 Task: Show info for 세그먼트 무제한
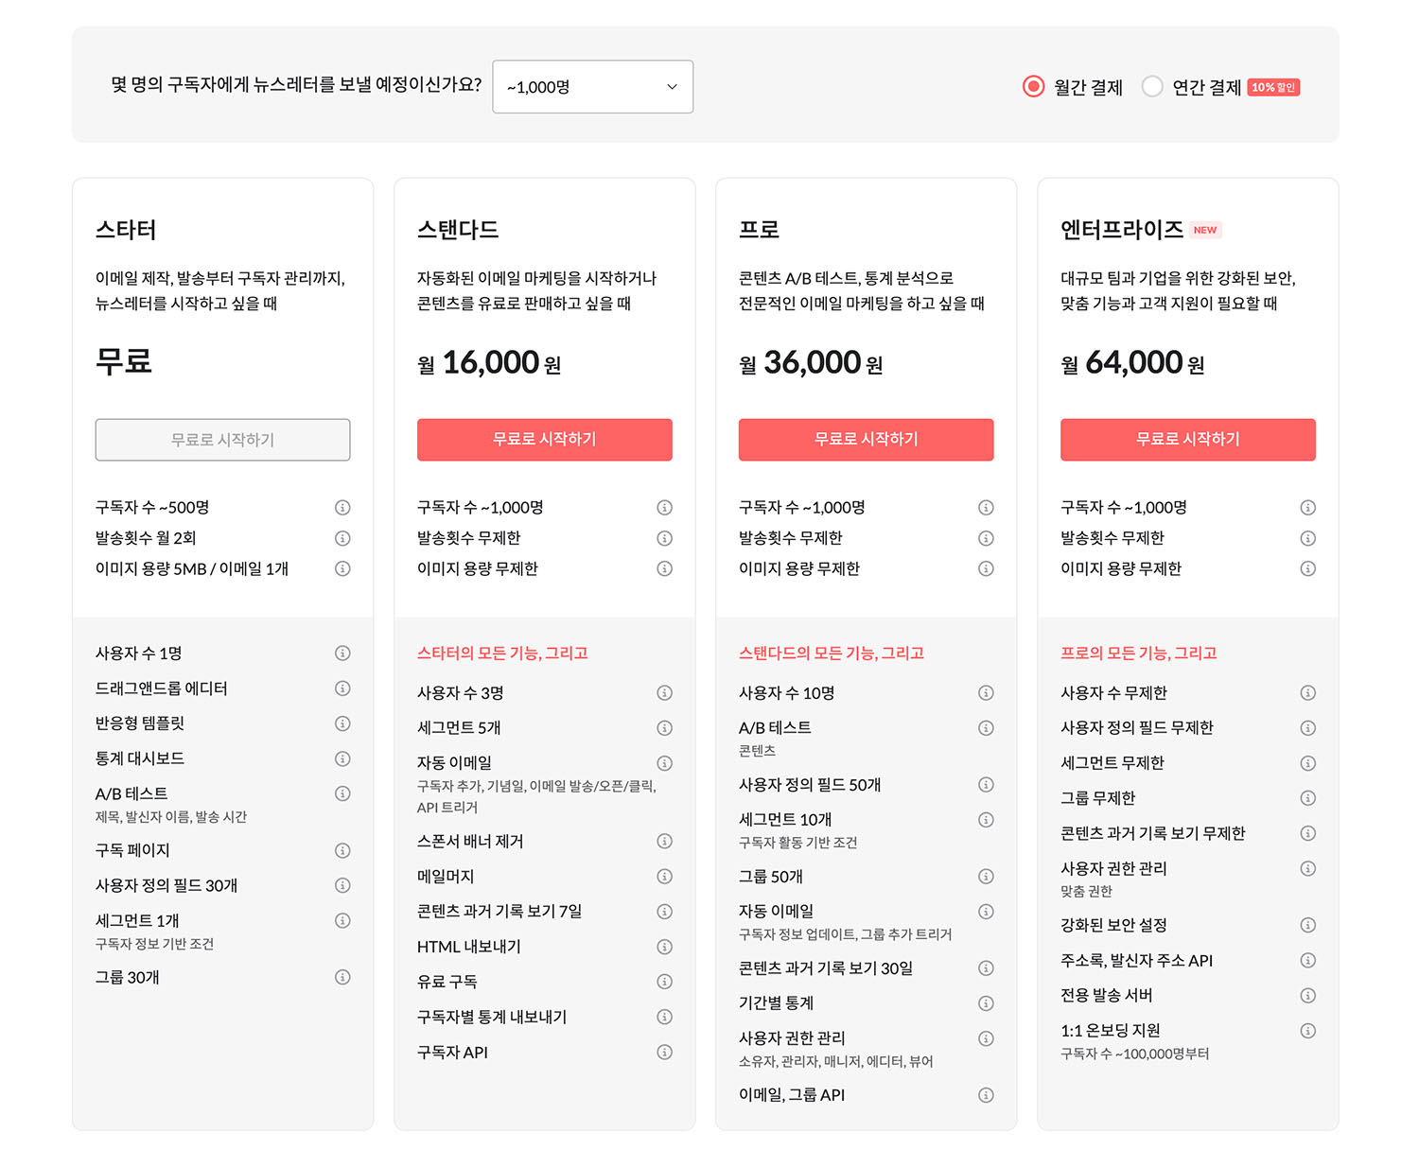click(1308, 763)
